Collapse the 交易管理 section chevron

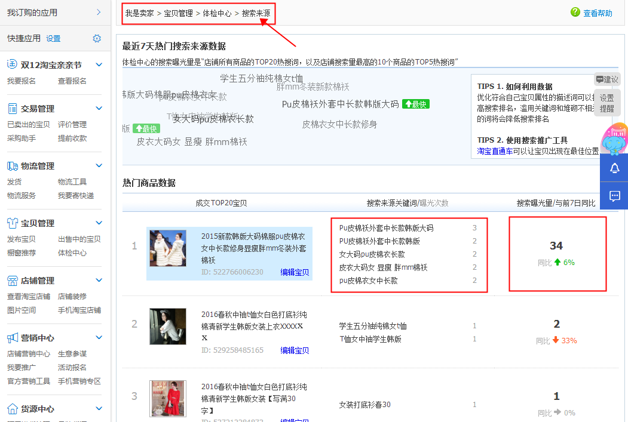[x=99, y=108]
